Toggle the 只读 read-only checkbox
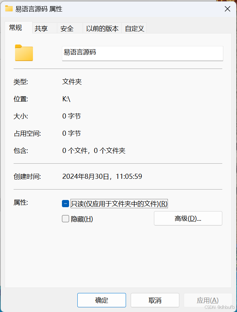 (x=66, y=204)
